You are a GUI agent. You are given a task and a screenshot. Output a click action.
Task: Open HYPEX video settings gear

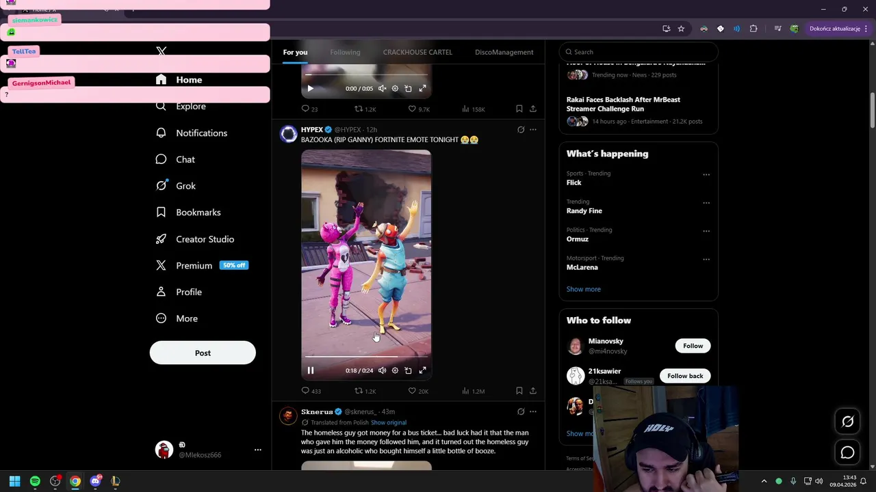pos(395,370)
